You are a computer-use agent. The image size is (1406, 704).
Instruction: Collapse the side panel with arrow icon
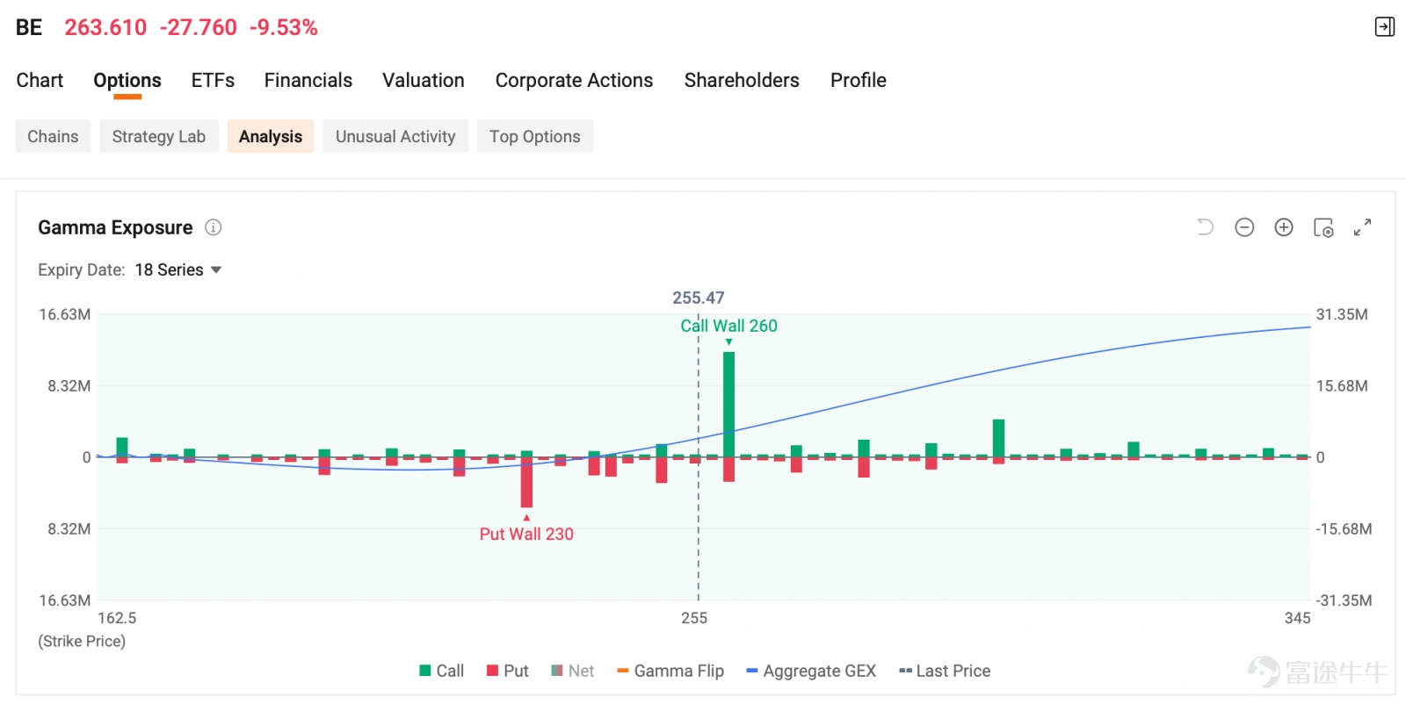pyautogui.click(x=1385, y=27)
